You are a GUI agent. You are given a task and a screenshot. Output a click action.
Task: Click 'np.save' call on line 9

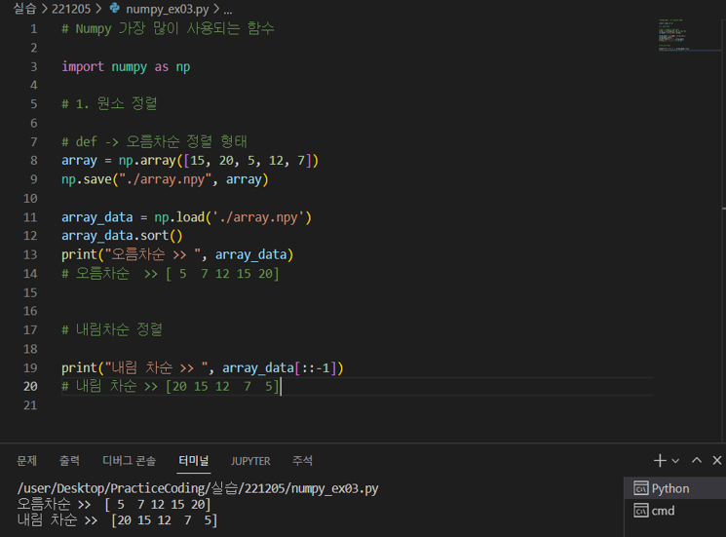(87, 179)
